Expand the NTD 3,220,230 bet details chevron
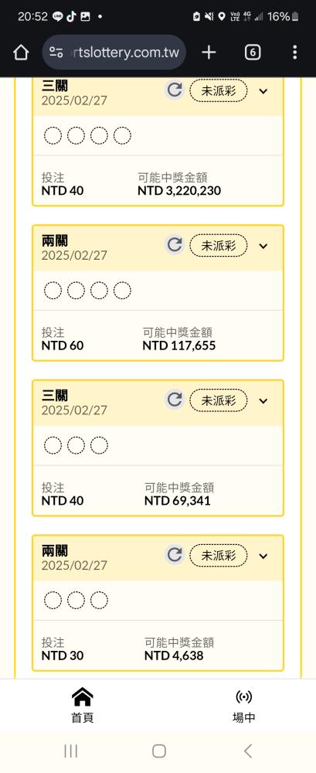Image resolution: width=316 pixels, height=773 pixels. click(x=263, y=90)
